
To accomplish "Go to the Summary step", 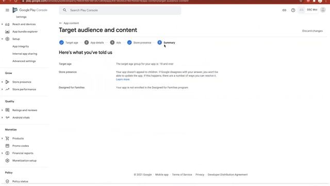I will (166, 42).
